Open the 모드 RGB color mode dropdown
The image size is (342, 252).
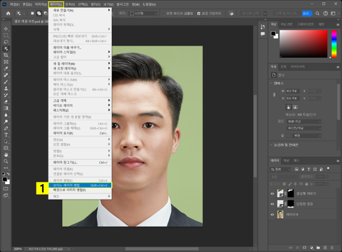(305, 121)
